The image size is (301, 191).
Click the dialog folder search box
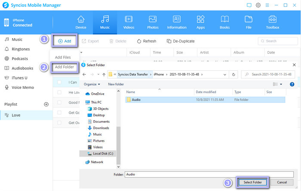tap(268, 74)
